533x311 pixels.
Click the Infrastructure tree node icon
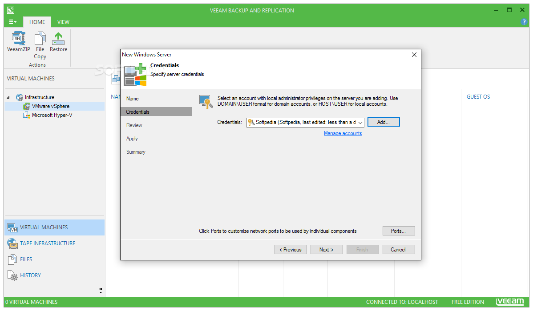[20, 97]
